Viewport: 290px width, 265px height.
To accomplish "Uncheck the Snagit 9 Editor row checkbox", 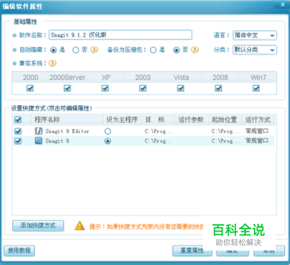I will point(18,131).
